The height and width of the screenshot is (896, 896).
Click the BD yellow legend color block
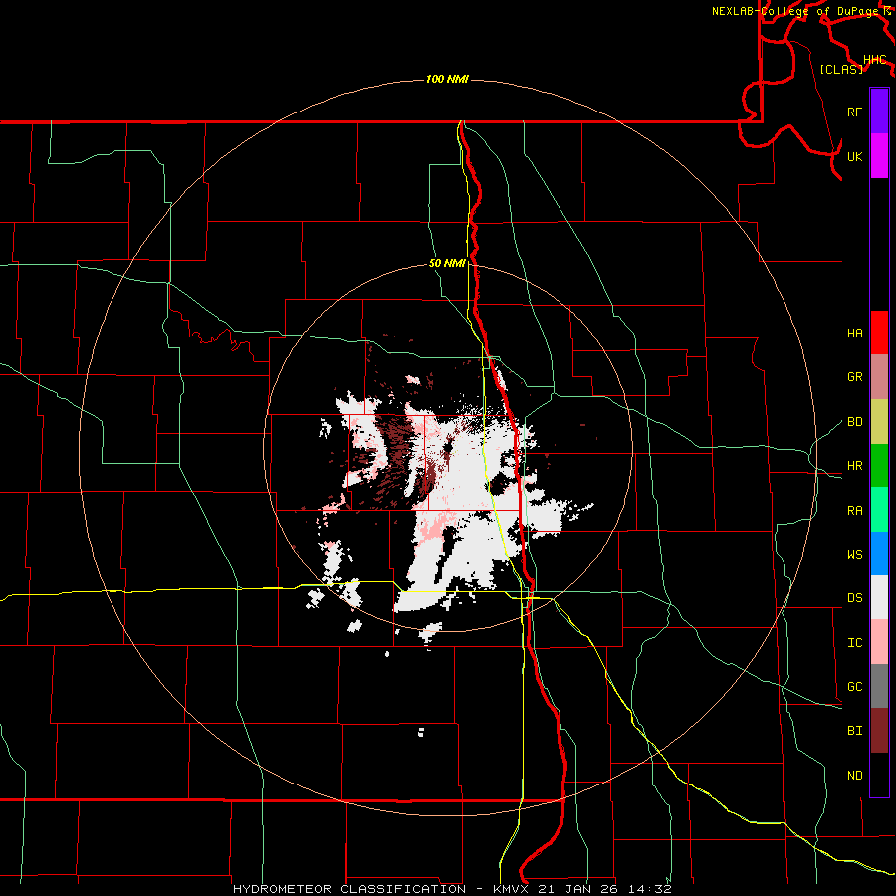pos(879,421)
